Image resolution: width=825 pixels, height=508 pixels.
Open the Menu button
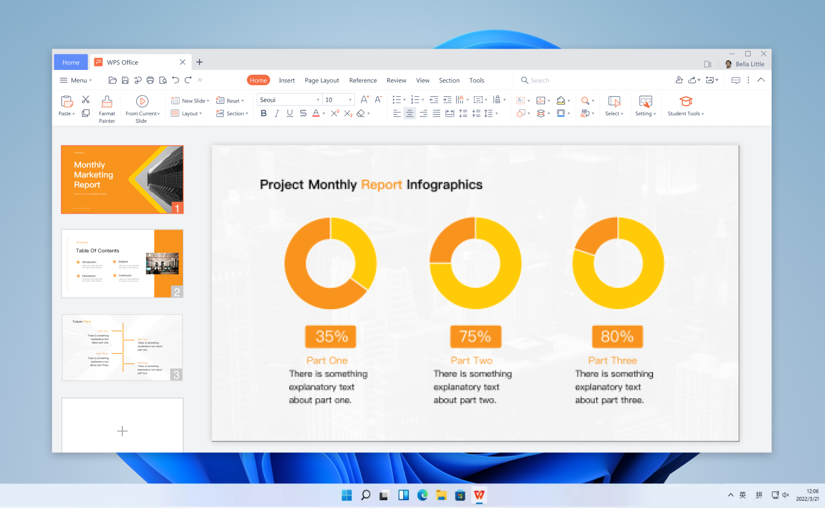(x=76, y=80)
